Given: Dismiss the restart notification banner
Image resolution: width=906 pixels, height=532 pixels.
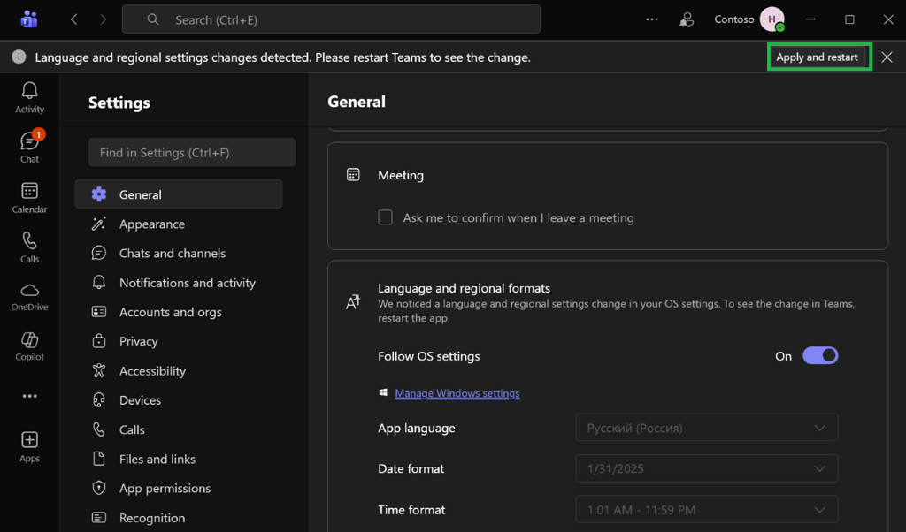Looking at the screenshot, I should (887, 57).
